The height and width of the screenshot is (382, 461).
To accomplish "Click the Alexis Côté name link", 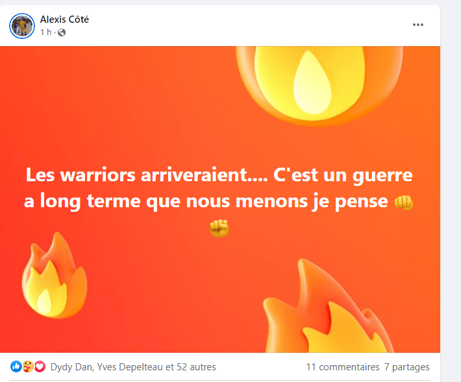I will click(x=64, y=19).
